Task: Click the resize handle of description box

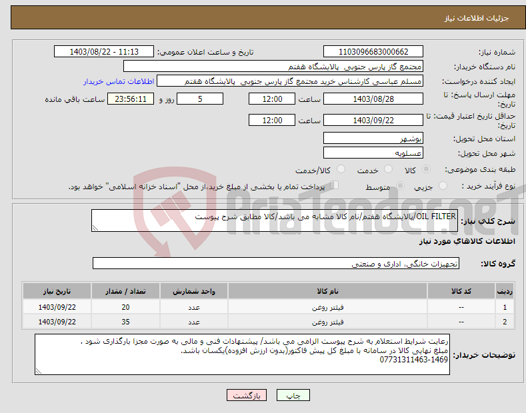Action: [95, 228]
